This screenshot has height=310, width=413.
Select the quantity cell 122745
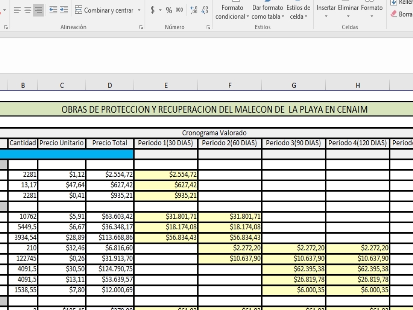[23, 259]
